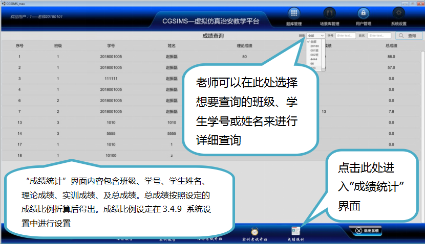Screen dimensions: 425x244
Task: Click the 学号 student ID input field
Action: point(345,36)
